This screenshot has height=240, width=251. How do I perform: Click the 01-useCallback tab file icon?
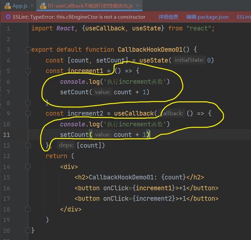[43, 6]
